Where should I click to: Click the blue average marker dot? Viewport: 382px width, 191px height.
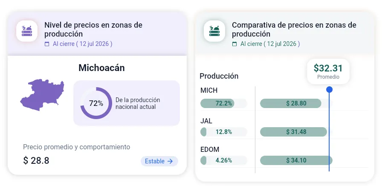(329, 90)
